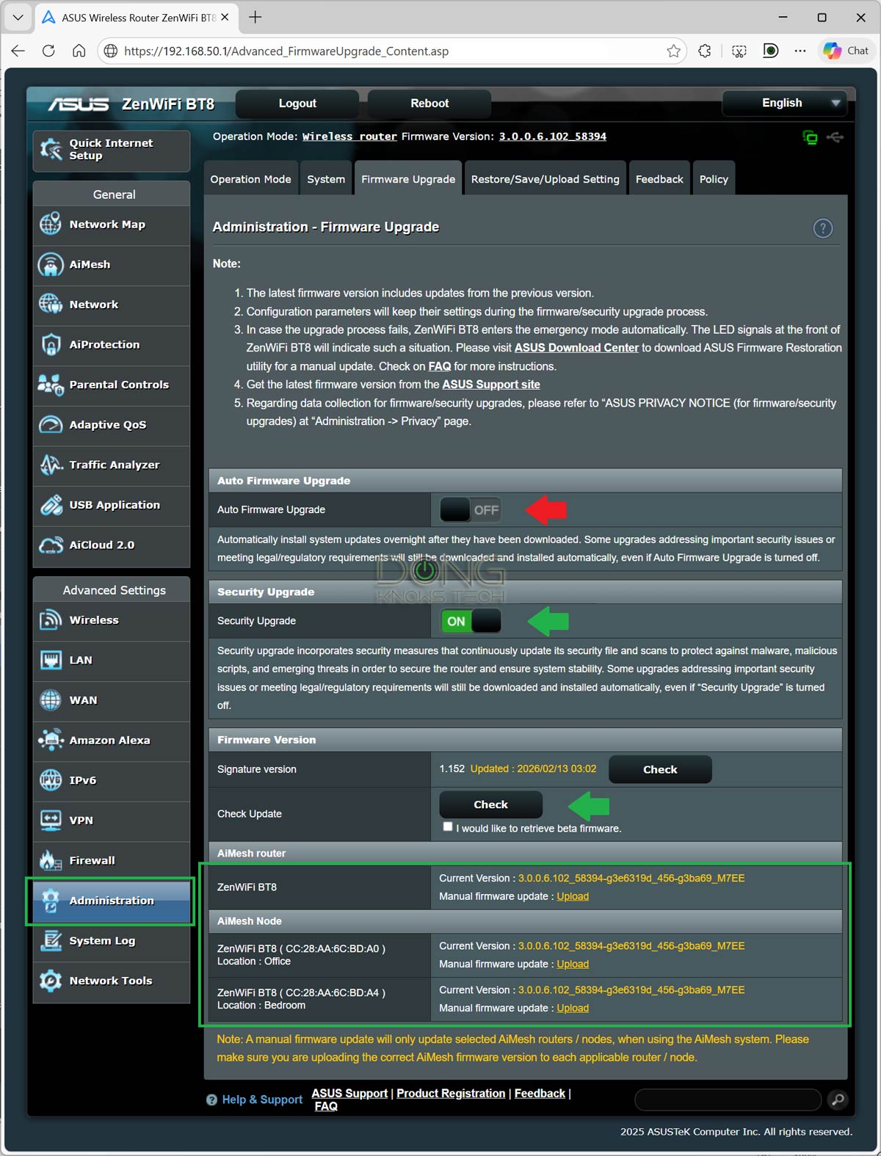Click the Wireless router operation mode link
Image resolution: width=881 pixels, height=1156 pixels.
coord(349,137)
